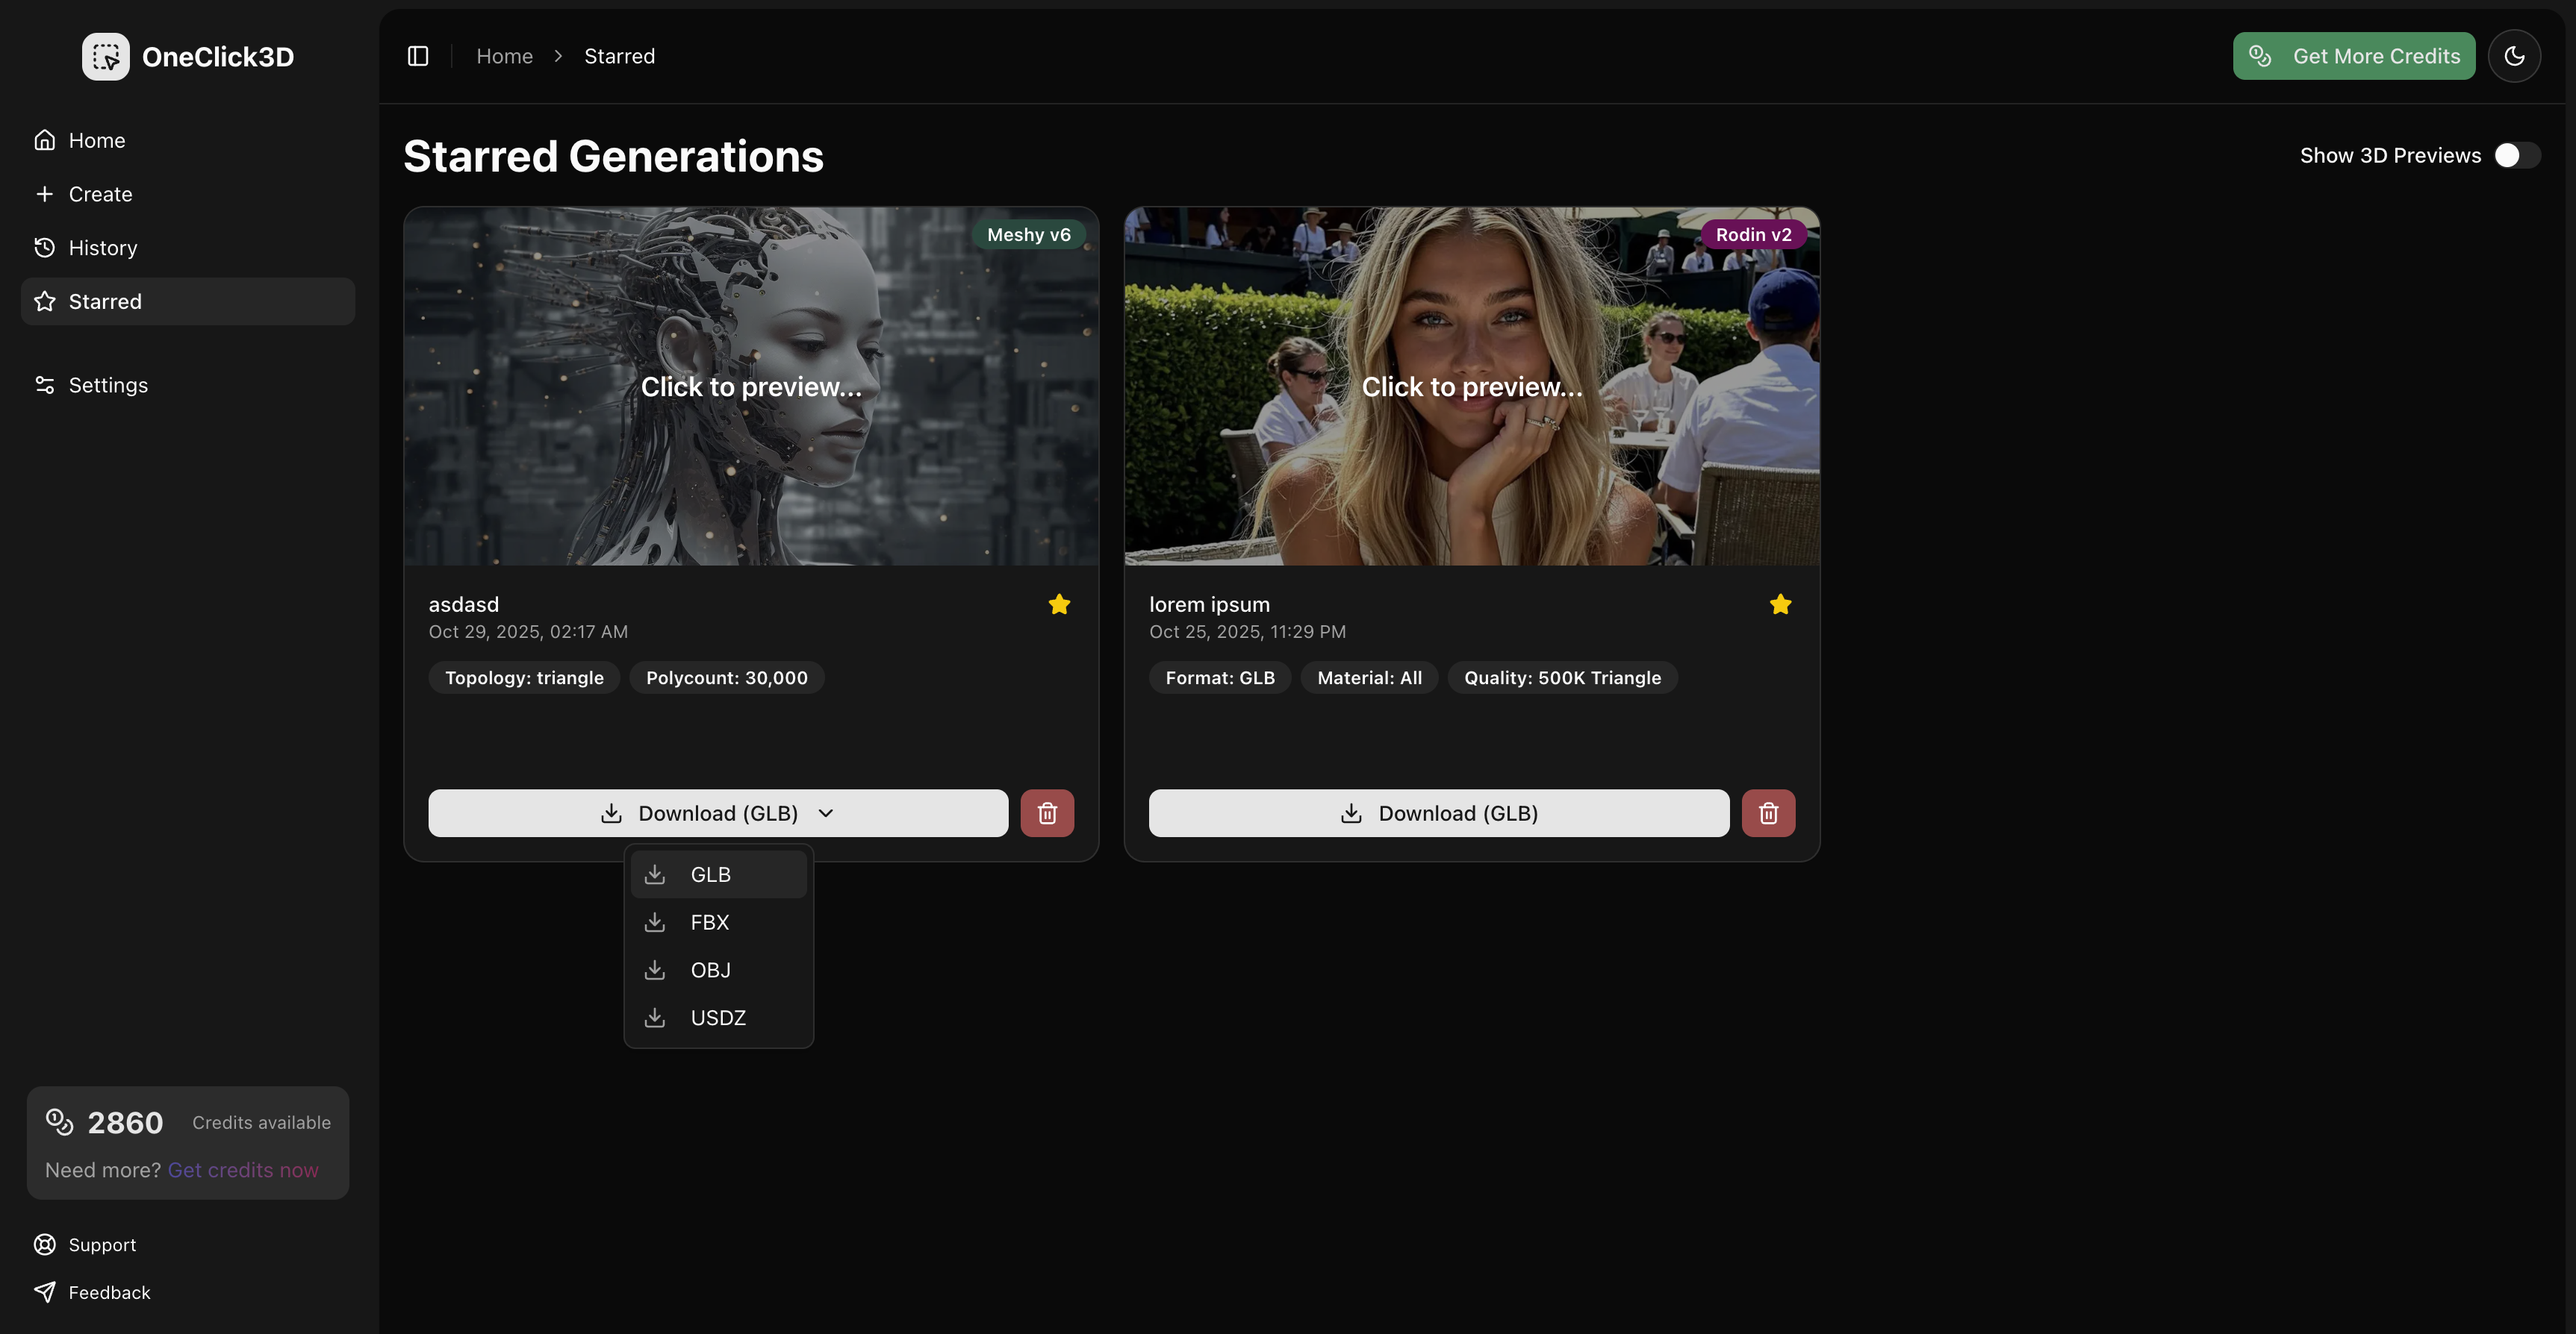Follow the Get credits now link

243,1169
